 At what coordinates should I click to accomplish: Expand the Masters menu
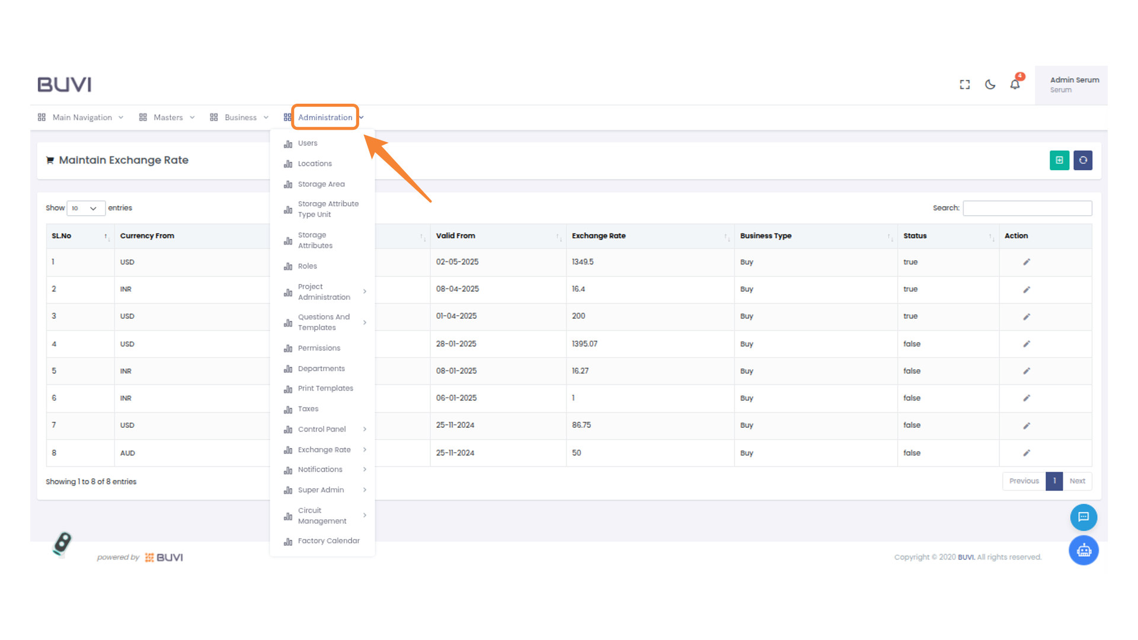[x=168, y=117]
